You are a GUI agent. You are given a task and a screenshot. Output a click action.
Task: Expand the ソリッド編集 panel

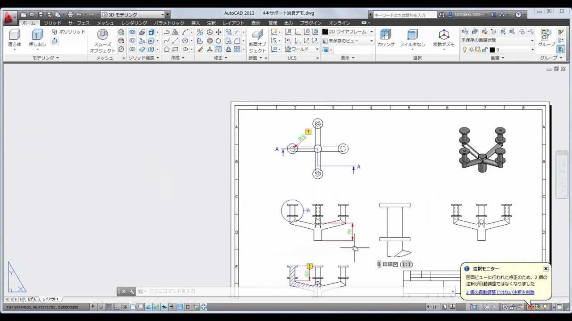[x=144, y=58]
